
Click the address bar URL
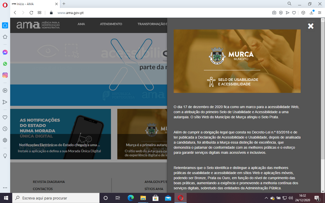pyautogui.click(x=70, y=13)
